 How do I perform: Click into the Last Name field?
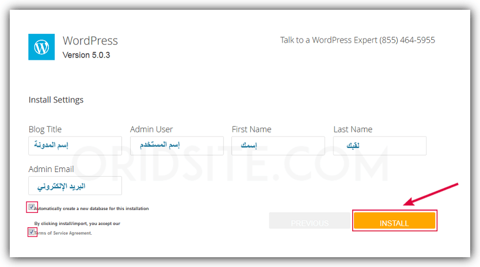[380, 146]
